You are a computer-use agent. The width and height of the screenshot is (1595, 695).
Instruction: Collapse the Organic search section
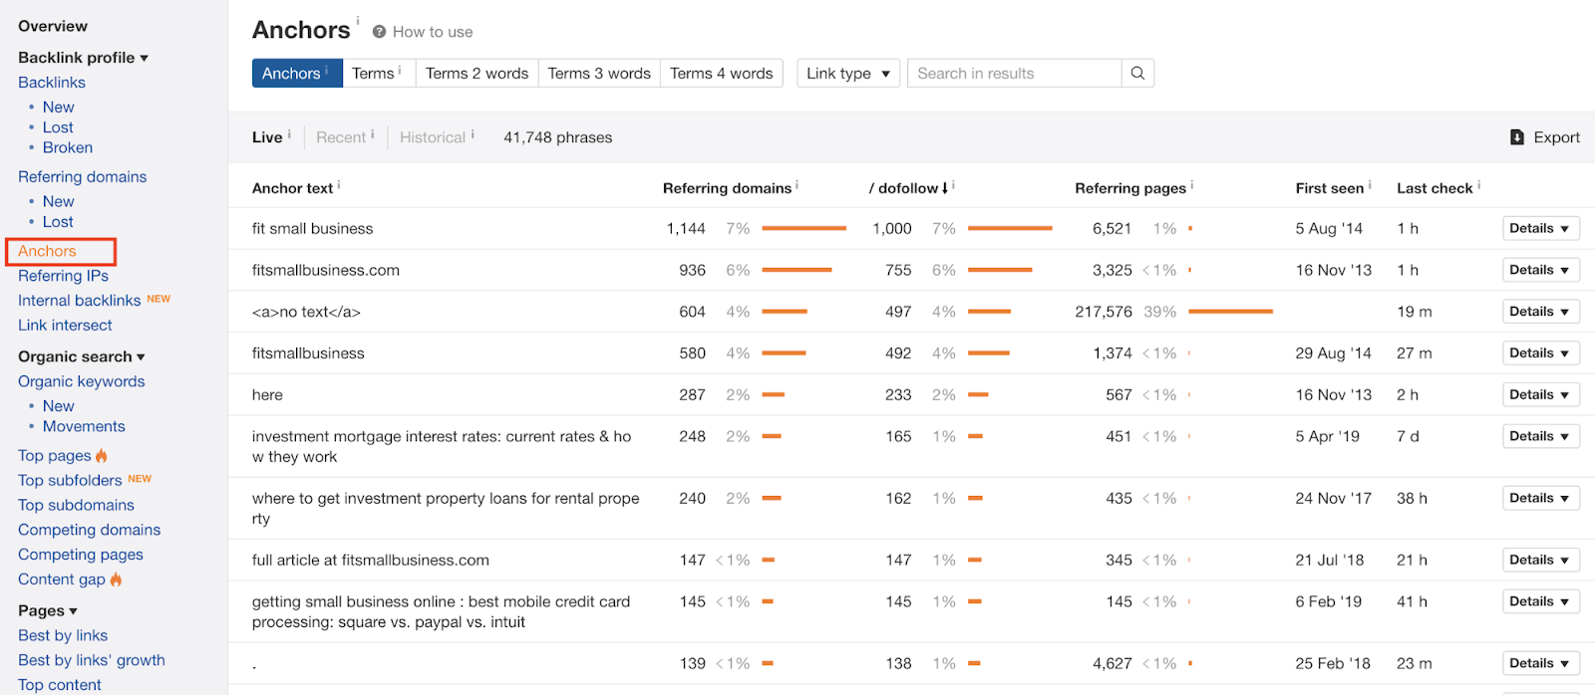tap(81, 355)
